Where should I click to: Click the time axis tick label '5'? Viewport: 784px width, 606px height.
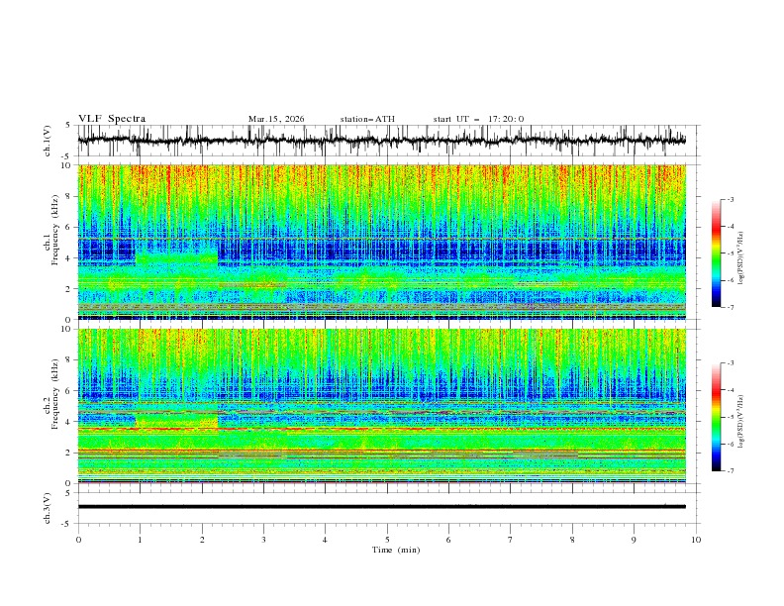pos(387,540)
